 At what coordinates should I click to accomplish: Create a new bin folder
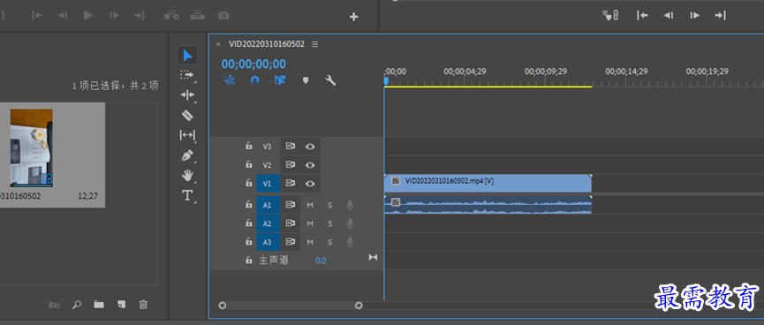click(x=99, y=305)
